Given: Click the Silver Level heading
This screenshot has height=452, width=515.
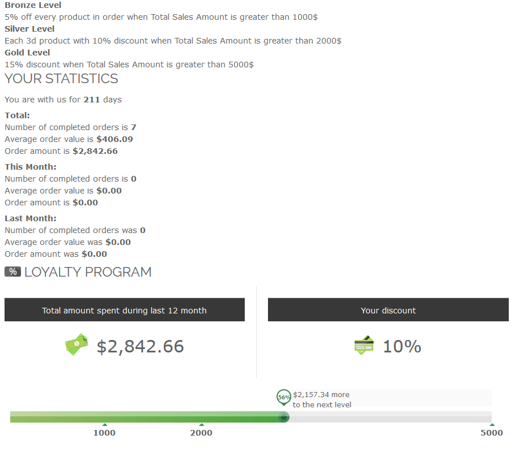Looking at the screenshot, I should 29,29.
